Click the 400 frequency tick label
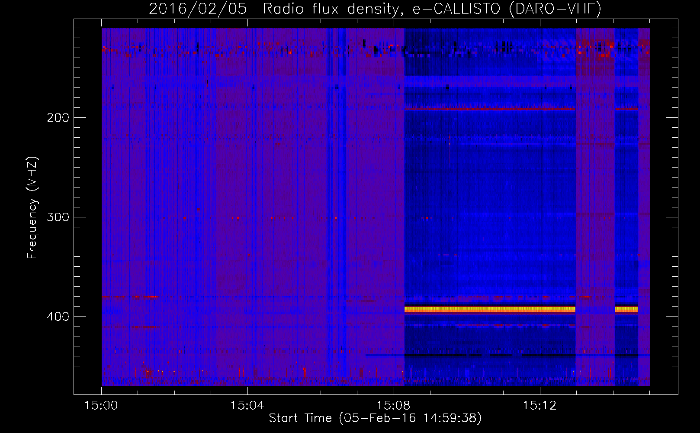Image resolution: width=700 pixels, height=433 pixels. click(x=58, y=317)
